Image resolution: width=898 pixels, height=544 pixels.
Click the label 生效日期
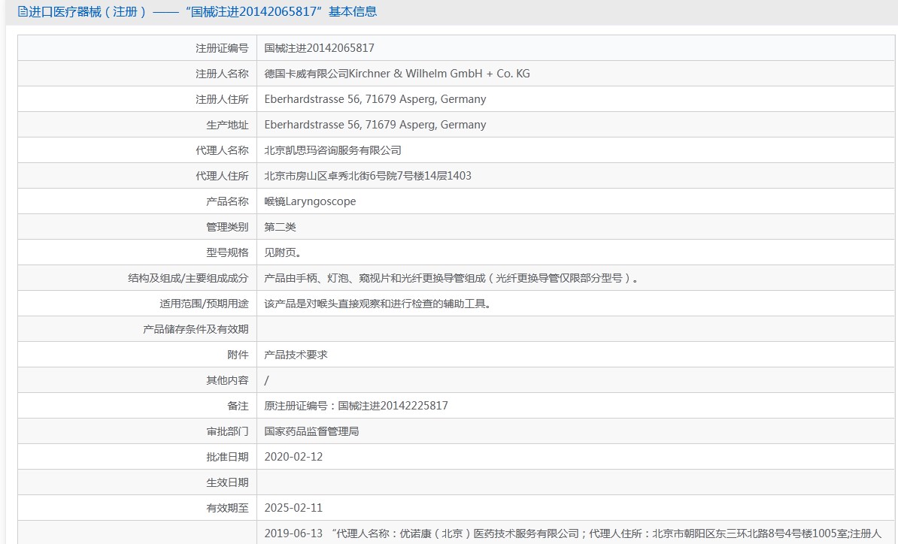click(x=227, y=483)
